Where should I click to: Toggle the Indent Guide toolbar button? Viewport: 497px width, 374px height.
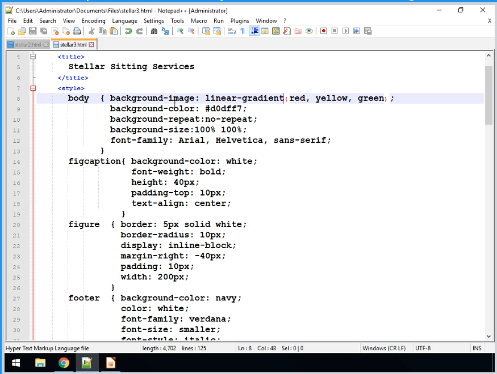(254, 31)
